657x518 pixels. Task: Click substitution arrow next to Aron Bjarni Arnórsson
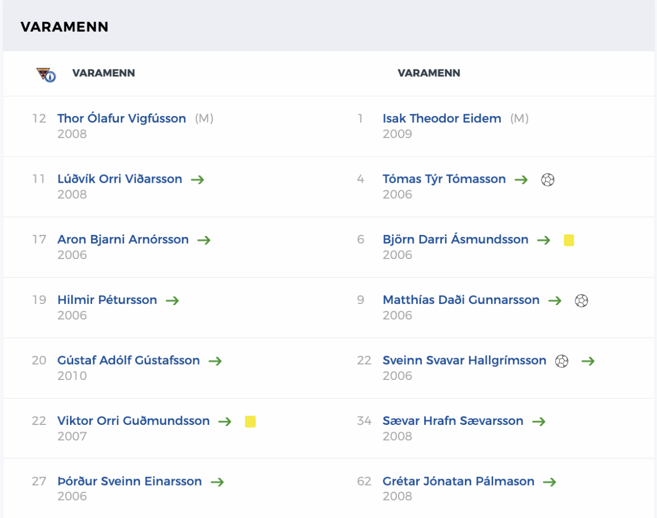coord(204,240)
